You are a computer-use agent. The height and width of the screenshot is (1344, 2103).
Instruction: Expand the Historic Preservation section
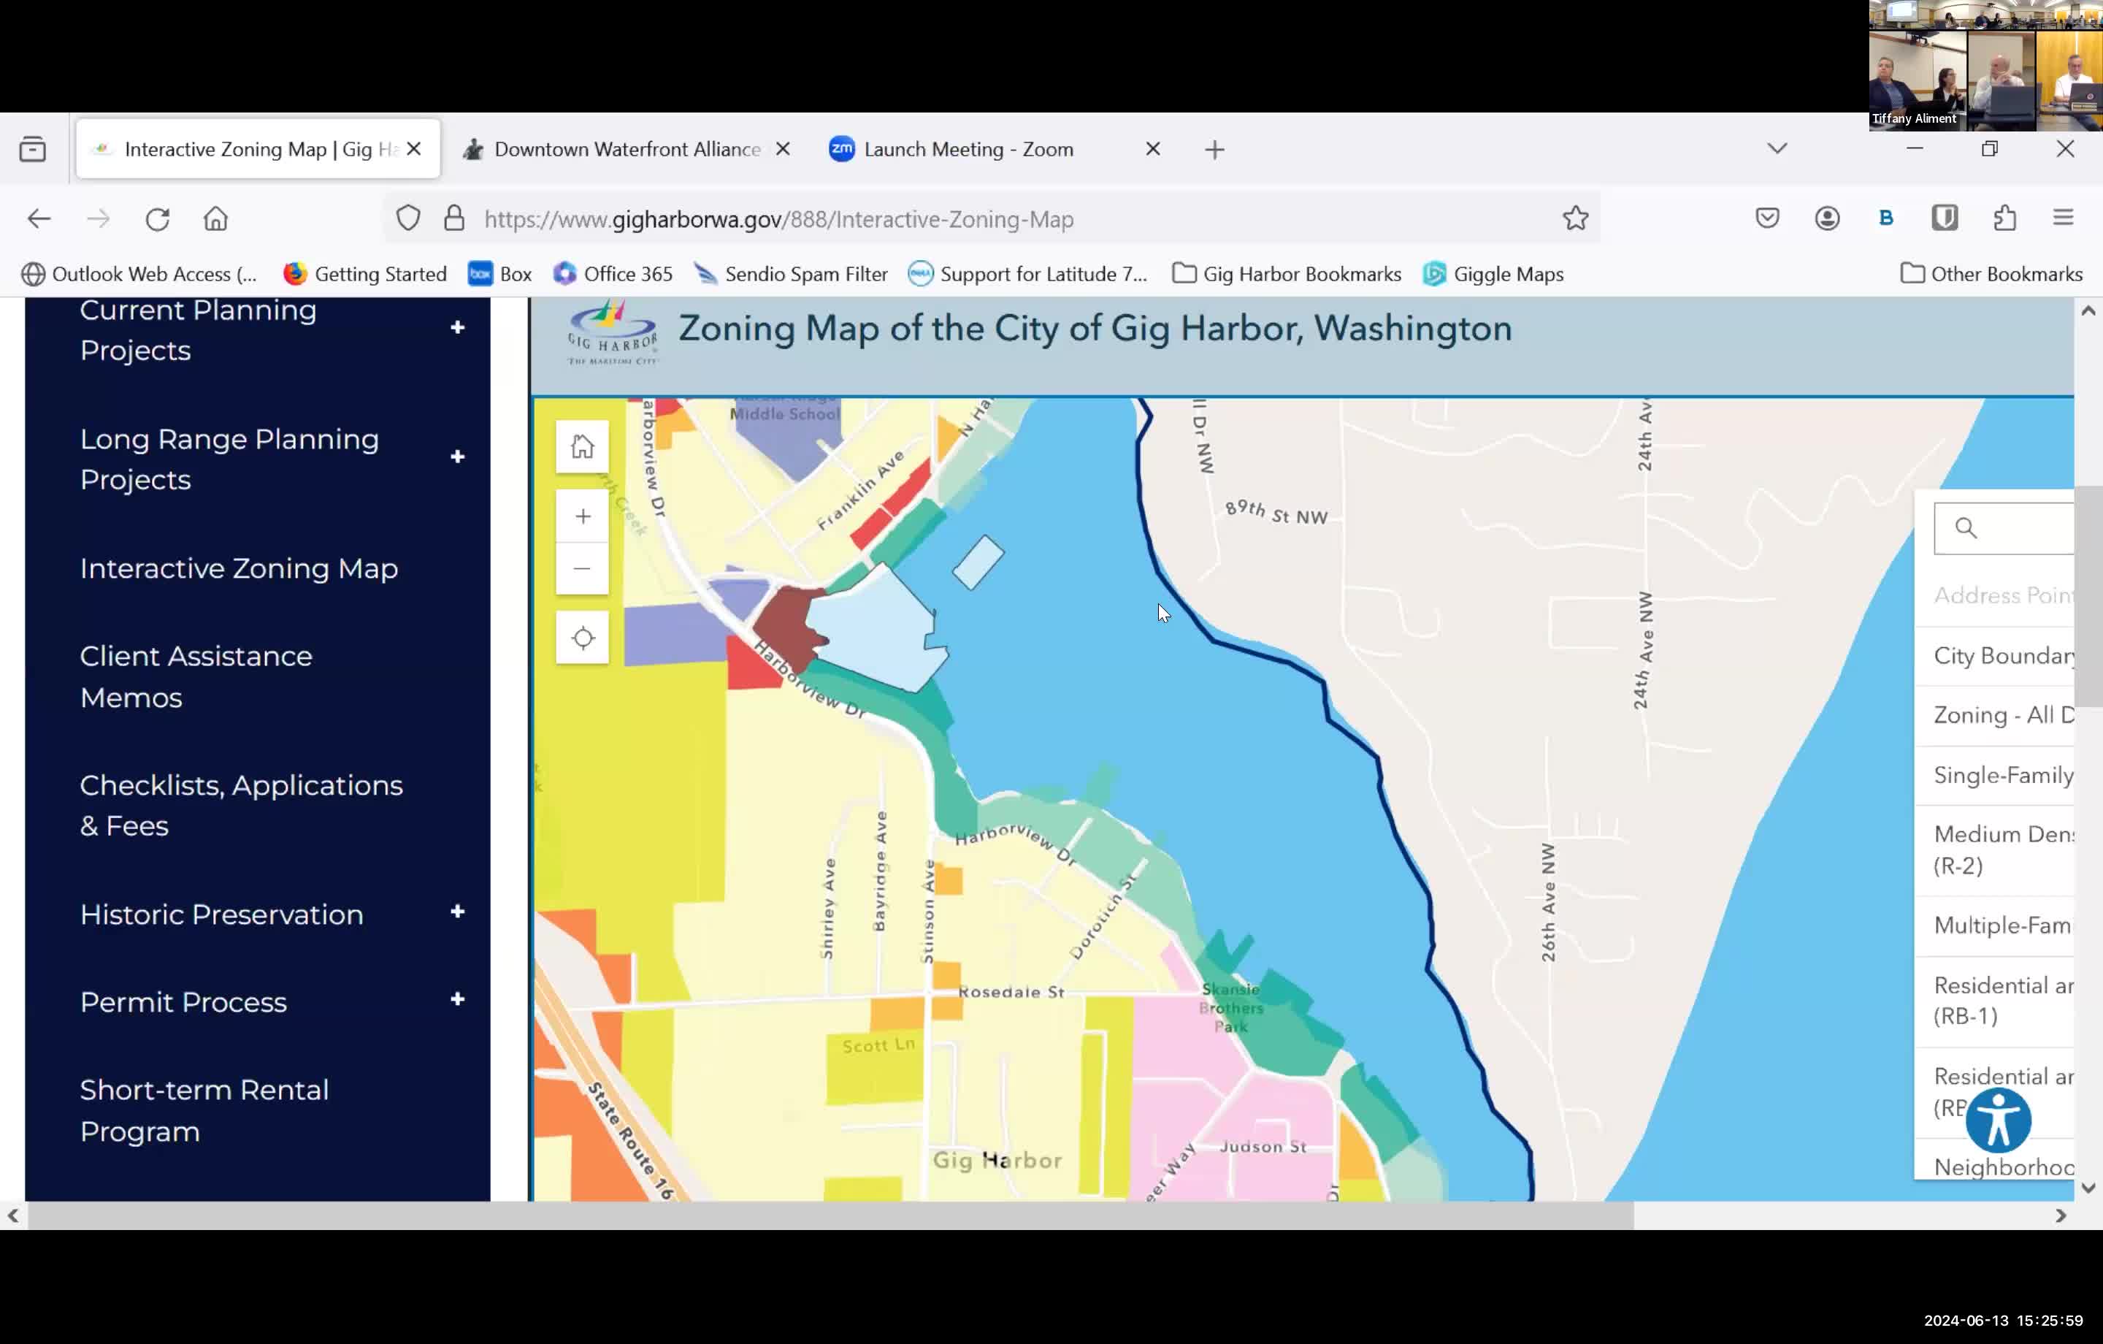click(458, 912)
